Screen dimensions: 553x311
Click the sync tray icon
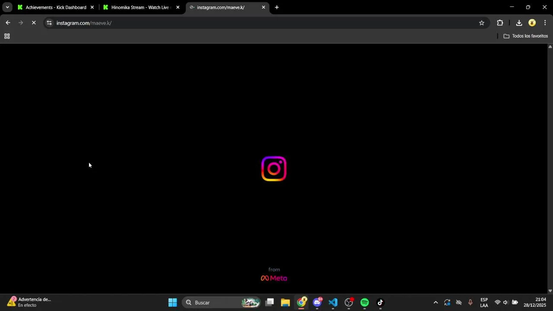[x=447, y=302]
